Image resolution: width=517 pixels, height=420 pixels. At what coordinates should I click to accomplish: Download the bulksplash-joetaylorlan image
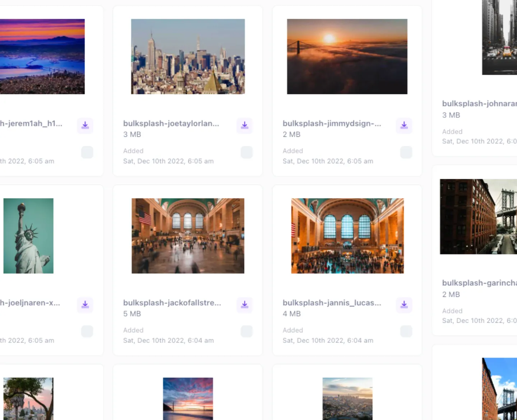pyautogui.click(x=244, y=125)
